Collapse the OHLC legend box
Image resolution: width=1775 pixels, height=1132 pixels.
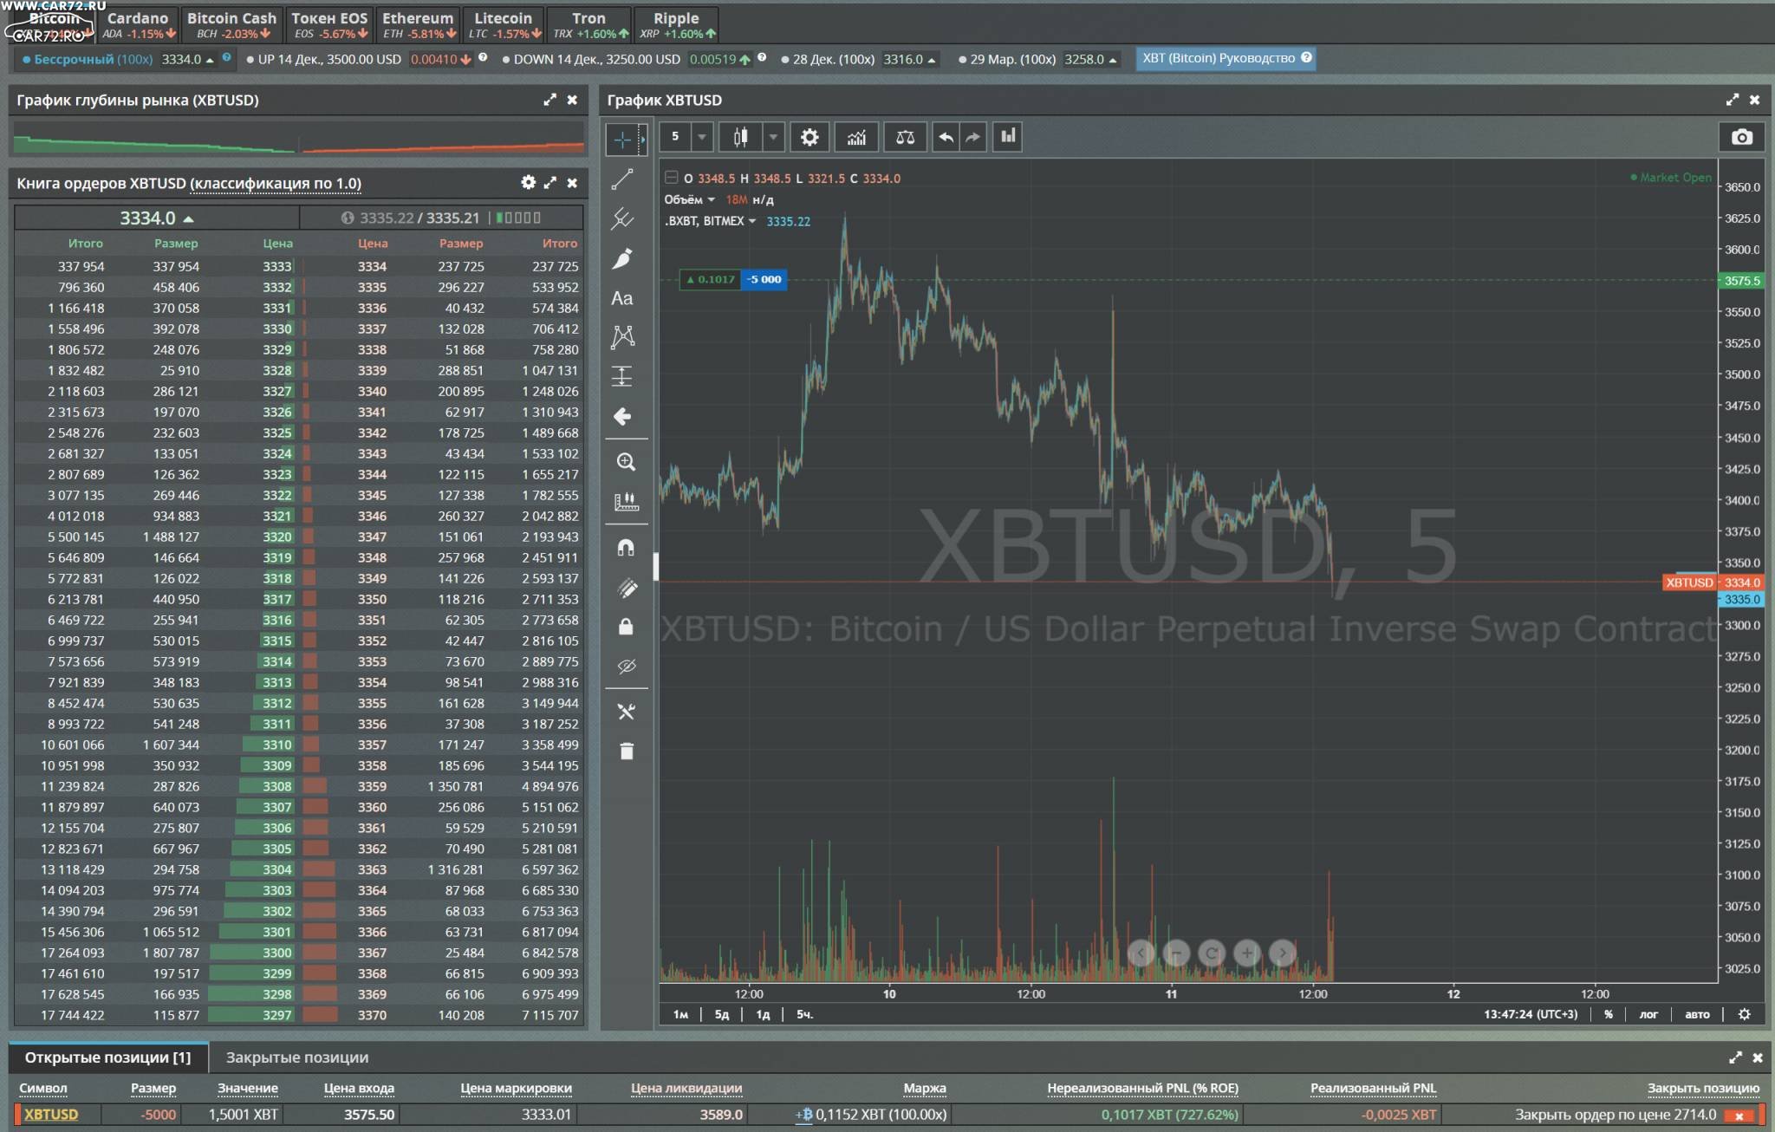click(671, 178)
